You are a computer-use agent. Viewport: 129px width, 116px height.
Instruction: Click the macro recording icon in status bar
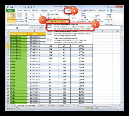coord(17,108)
